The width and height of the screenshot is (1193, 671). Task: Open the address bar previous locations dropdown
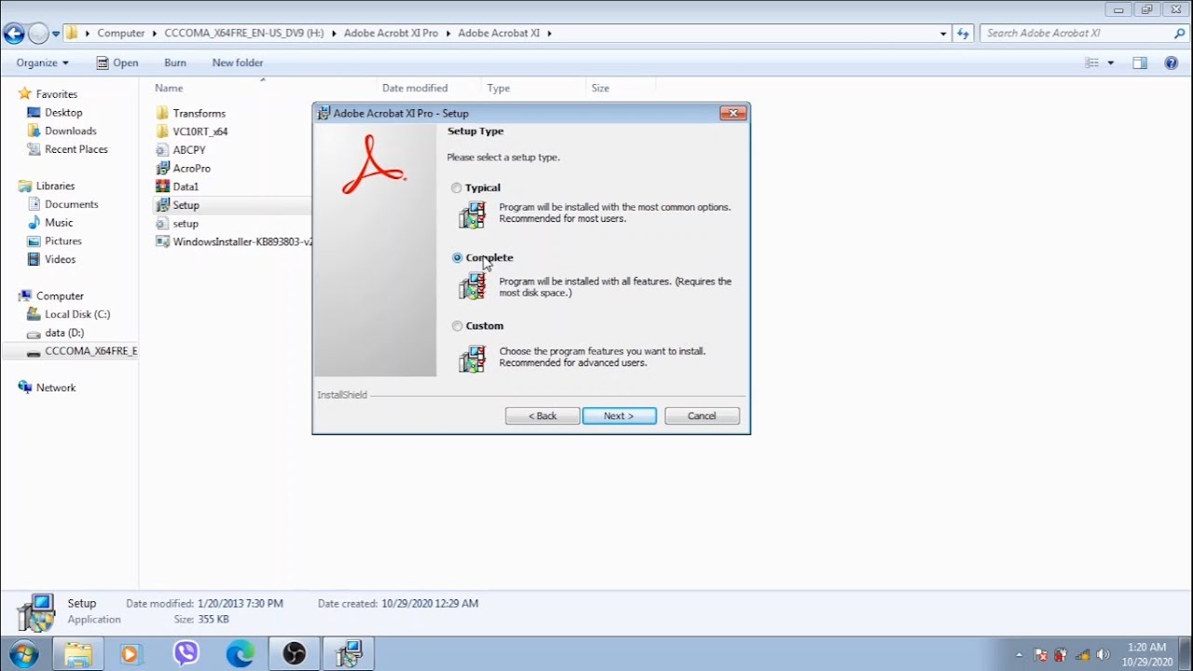point(943,34)
